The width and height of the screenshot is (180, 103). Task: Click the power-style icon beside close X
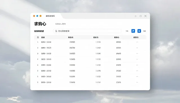click(x=141, y=16)
